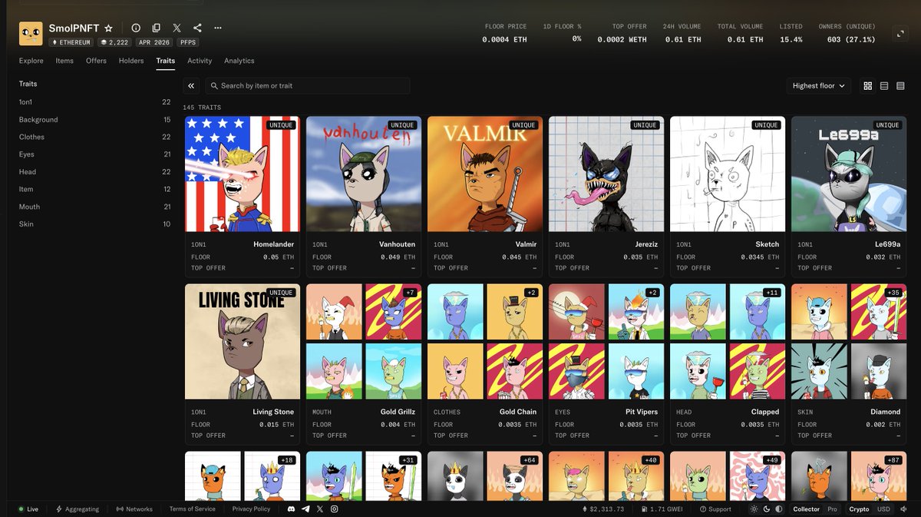Expand the Mouth trait category

[x=94, y=207]
